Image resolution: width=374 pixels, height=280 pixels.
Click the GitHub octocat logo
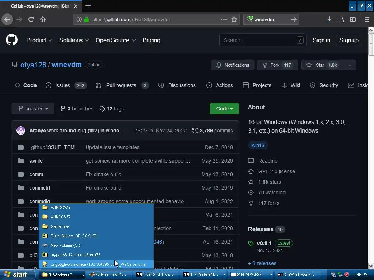click(x=12, y=40)
